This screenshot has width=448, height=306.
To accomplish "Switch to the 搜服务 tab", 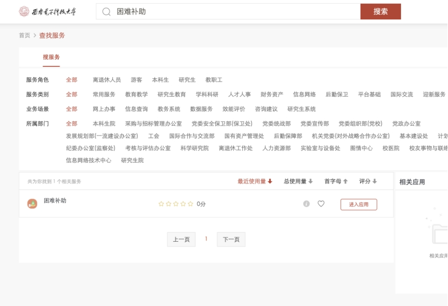I will (x=51, y=57).
